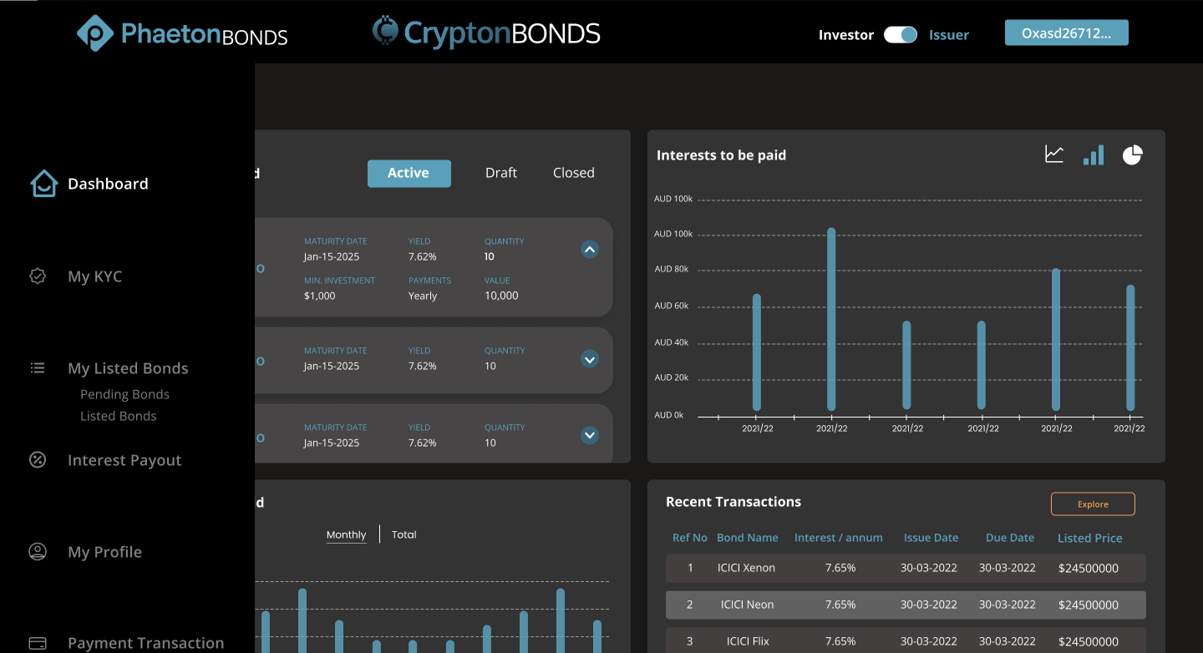Click the Payment Transaction card icon
The image size is (1203, 653).
coord(38,643)
